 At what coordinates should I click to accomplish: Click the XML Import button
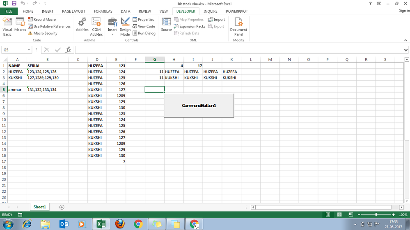tap(217, 19)
